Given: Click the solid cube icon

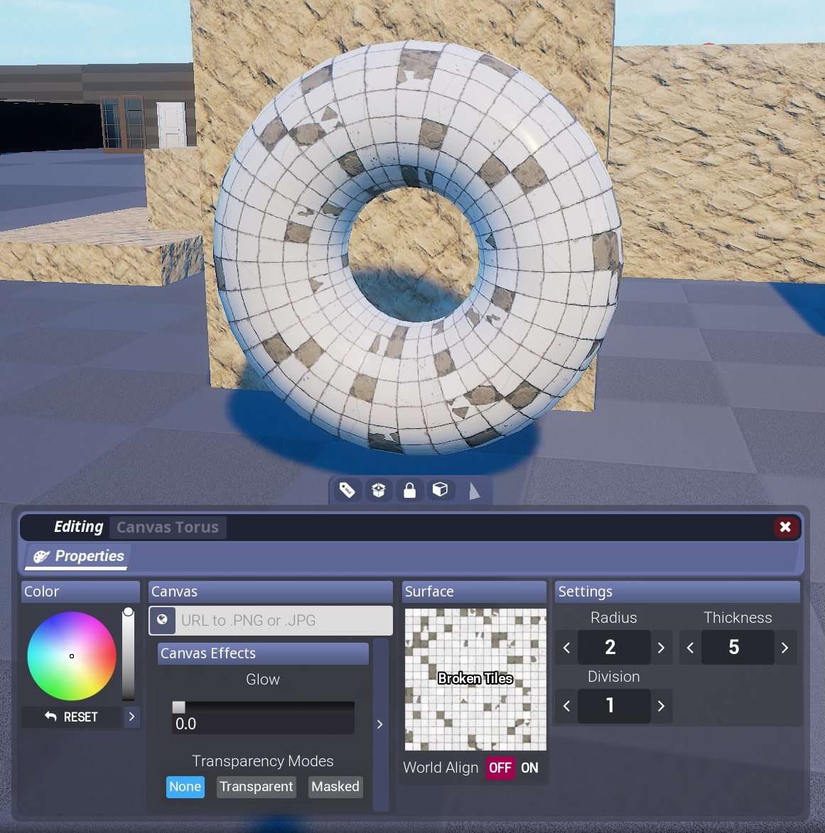Looking at the screenshot, I should (x=440, y=490).
